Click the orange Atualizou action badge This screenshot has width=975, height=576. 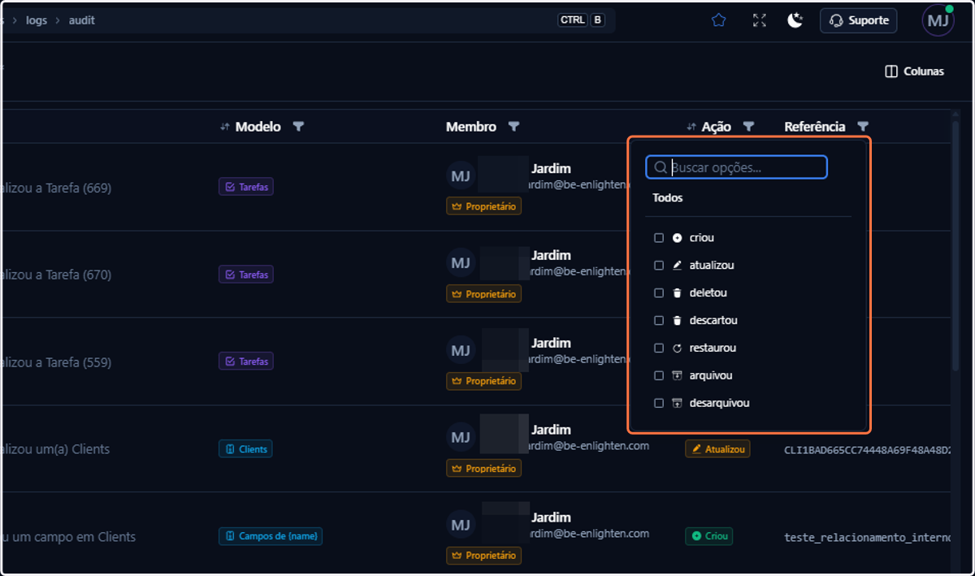pyautogui.click(x=717, y=449)
